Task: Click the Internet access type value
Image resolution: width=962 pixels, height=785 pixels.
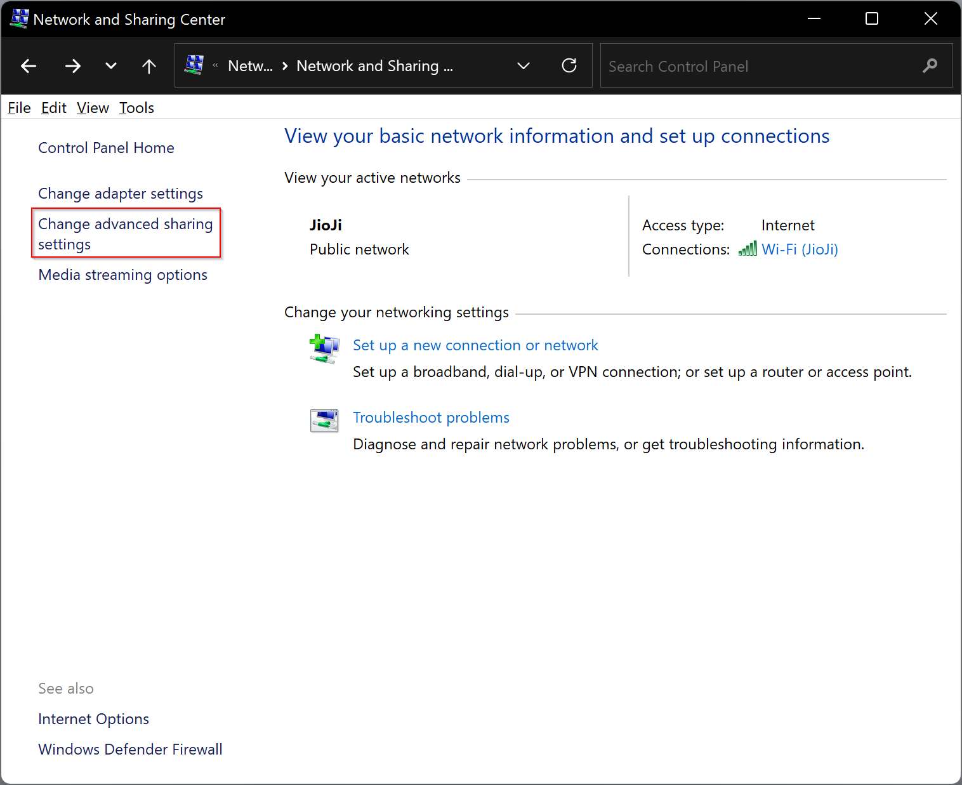Action: click(787, 225)
